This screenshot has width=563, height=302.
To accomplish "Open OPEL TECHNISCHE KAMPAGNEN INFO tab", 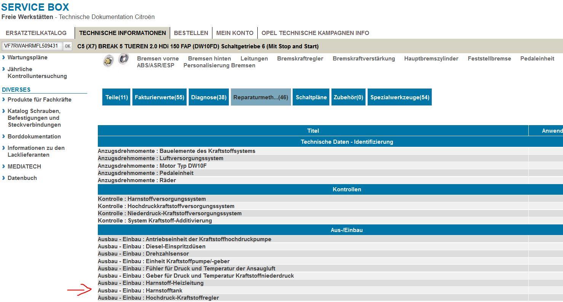I will point(315,33).
